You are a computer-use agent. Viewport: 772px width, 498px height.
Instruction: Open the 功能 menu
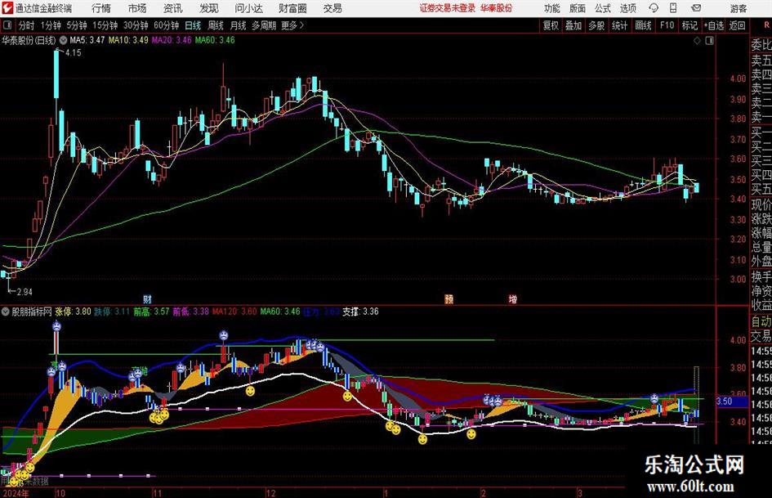pyautogui.click(x=552, y=8)
